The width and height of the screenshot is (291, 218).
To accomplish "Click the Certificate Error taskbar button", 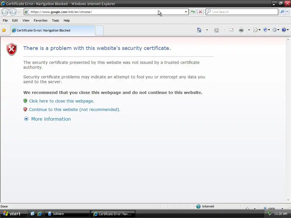I will click(x=113, y=214).
